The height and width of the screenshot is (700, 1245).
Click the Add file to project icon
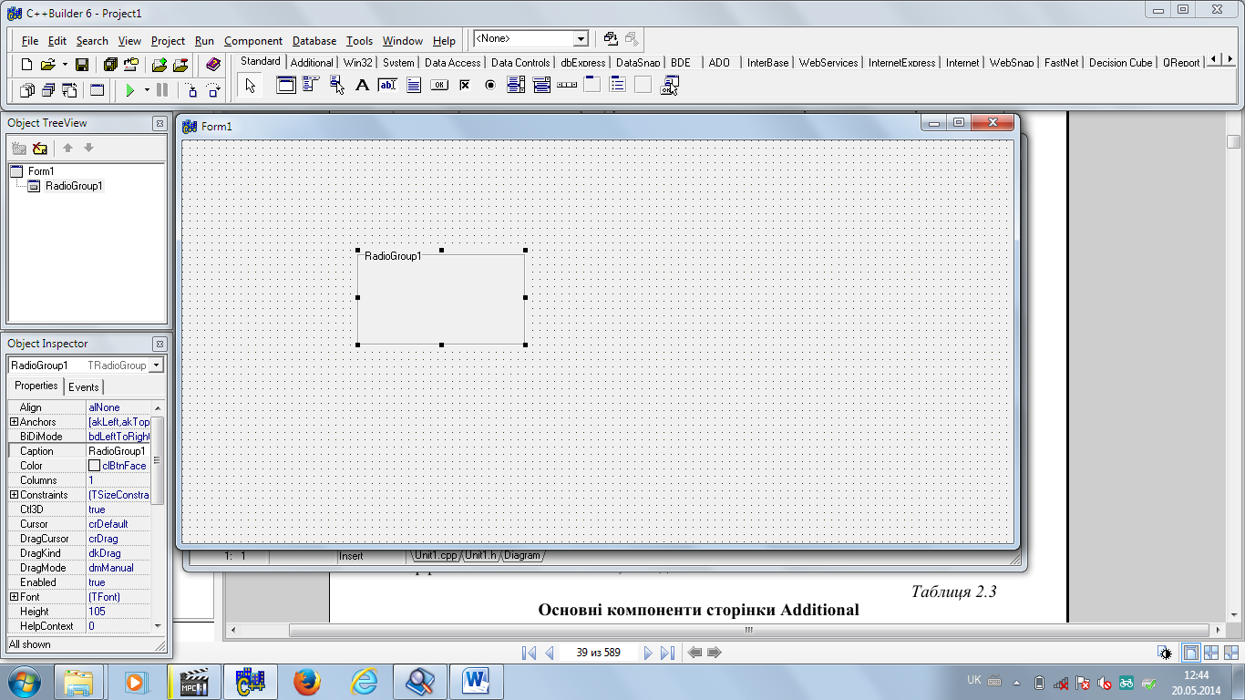pyautogui.click(x=159, y=64)
